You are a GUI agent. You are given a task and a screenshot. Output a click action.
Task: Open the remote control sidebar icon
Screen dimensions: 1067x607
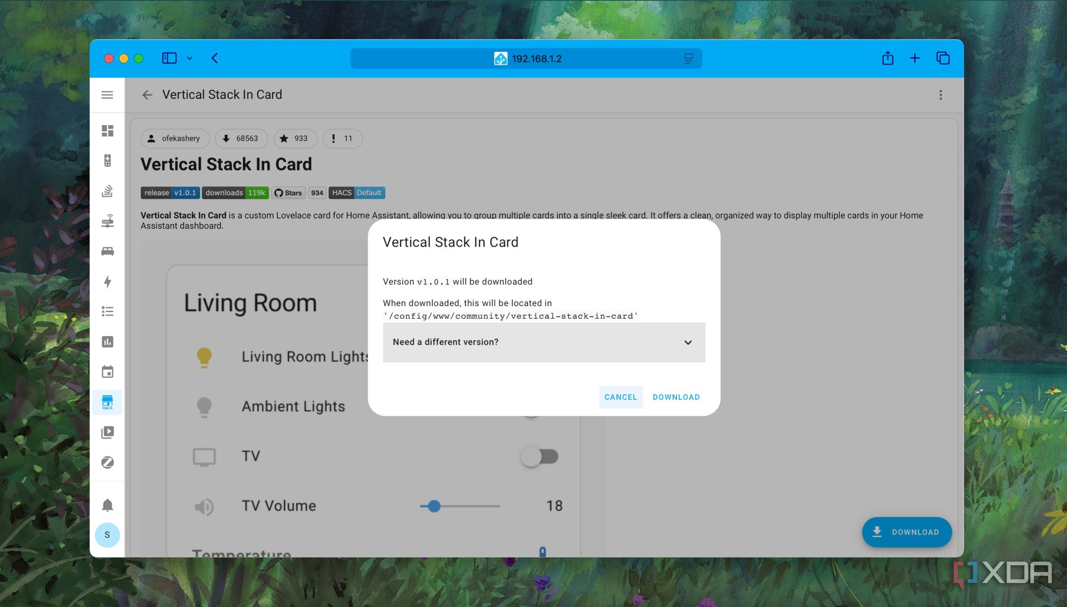107,160
